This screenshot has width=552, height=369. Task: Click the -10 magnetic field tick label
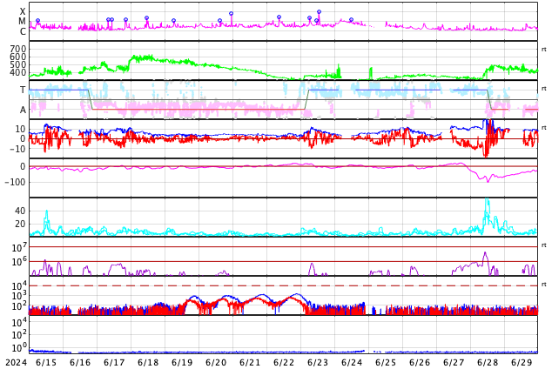16,149
